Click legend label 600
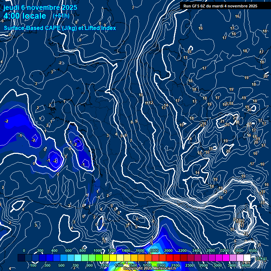The height and width of the screenshot is (271, 271). pyautogui.click(x=68, y=251)
